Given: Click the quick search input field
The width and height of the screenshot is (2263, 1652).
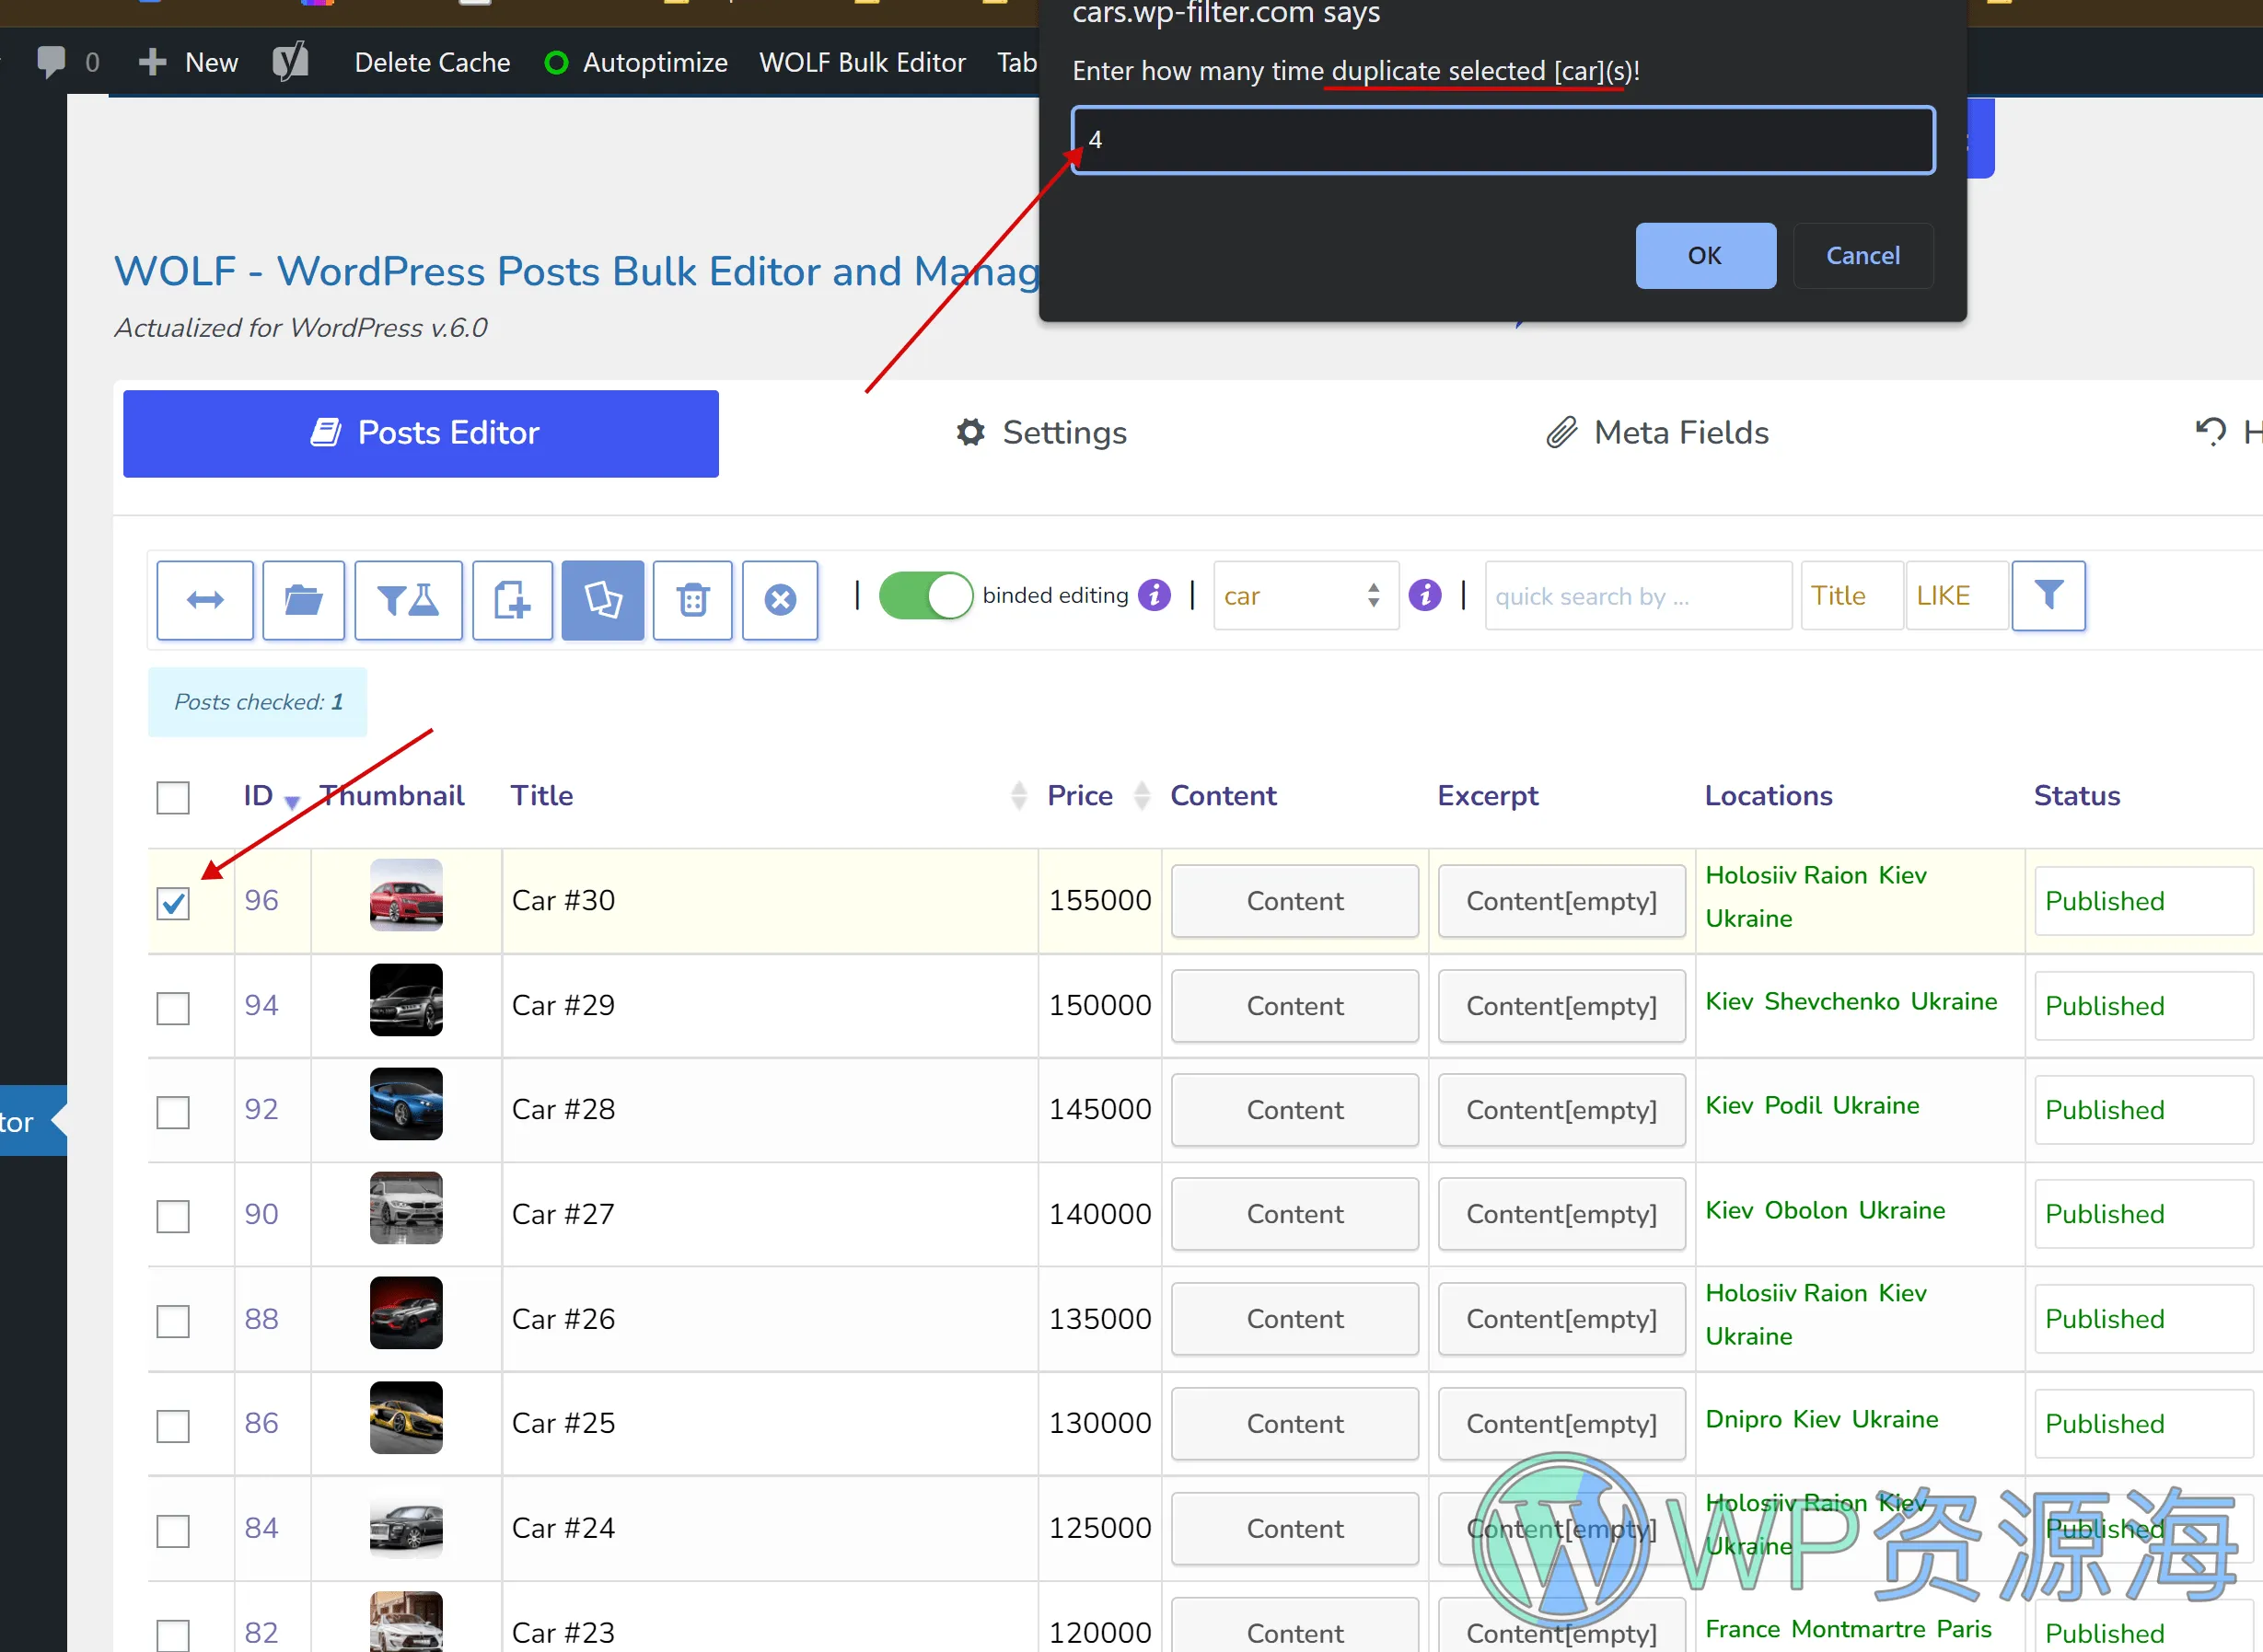Looking at the screenshot, I should 1638,596.
